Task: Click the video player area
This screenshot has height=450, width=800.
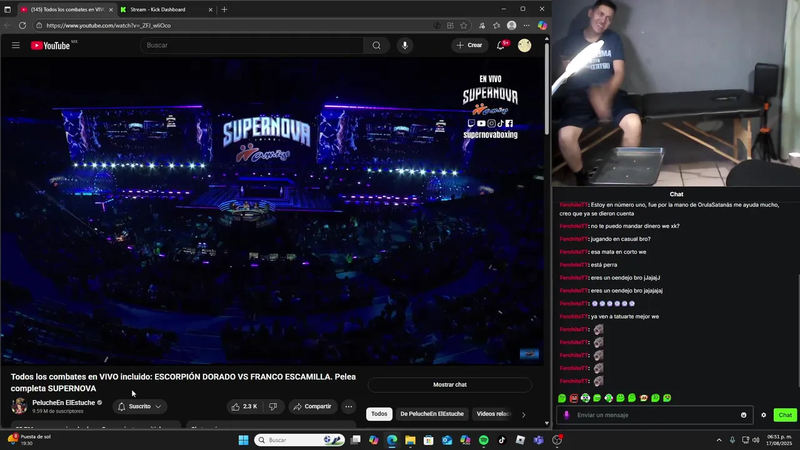Action: coord(272,211)
